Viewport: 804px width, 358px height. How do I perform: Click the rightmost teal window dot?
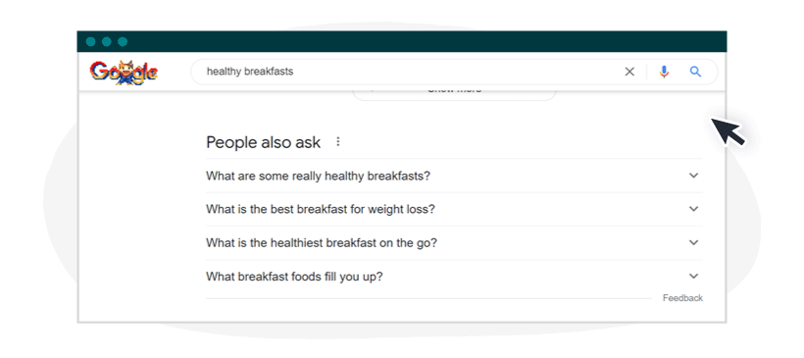point(123,42)
